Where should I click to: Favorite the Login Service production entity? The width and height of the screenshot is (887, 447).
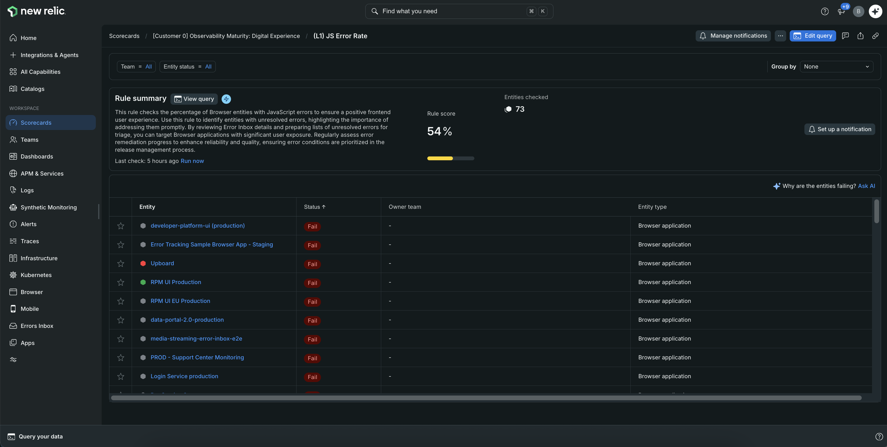pos(121,376)
